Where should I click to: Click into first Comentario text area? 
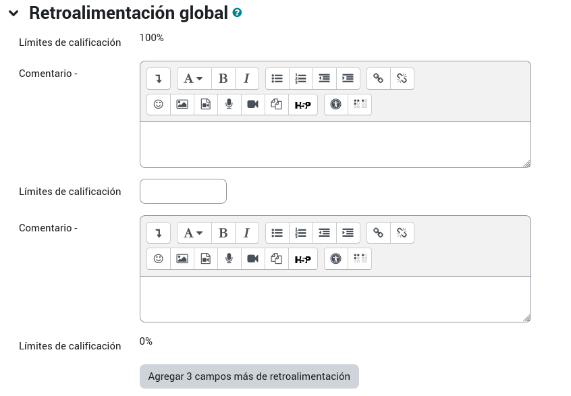coord(335,144)
